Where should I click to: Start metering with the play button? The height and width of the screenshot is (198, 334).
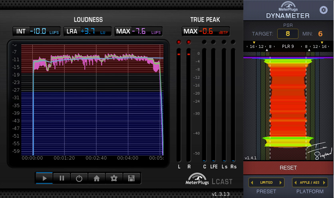click(x=44, y=178)
